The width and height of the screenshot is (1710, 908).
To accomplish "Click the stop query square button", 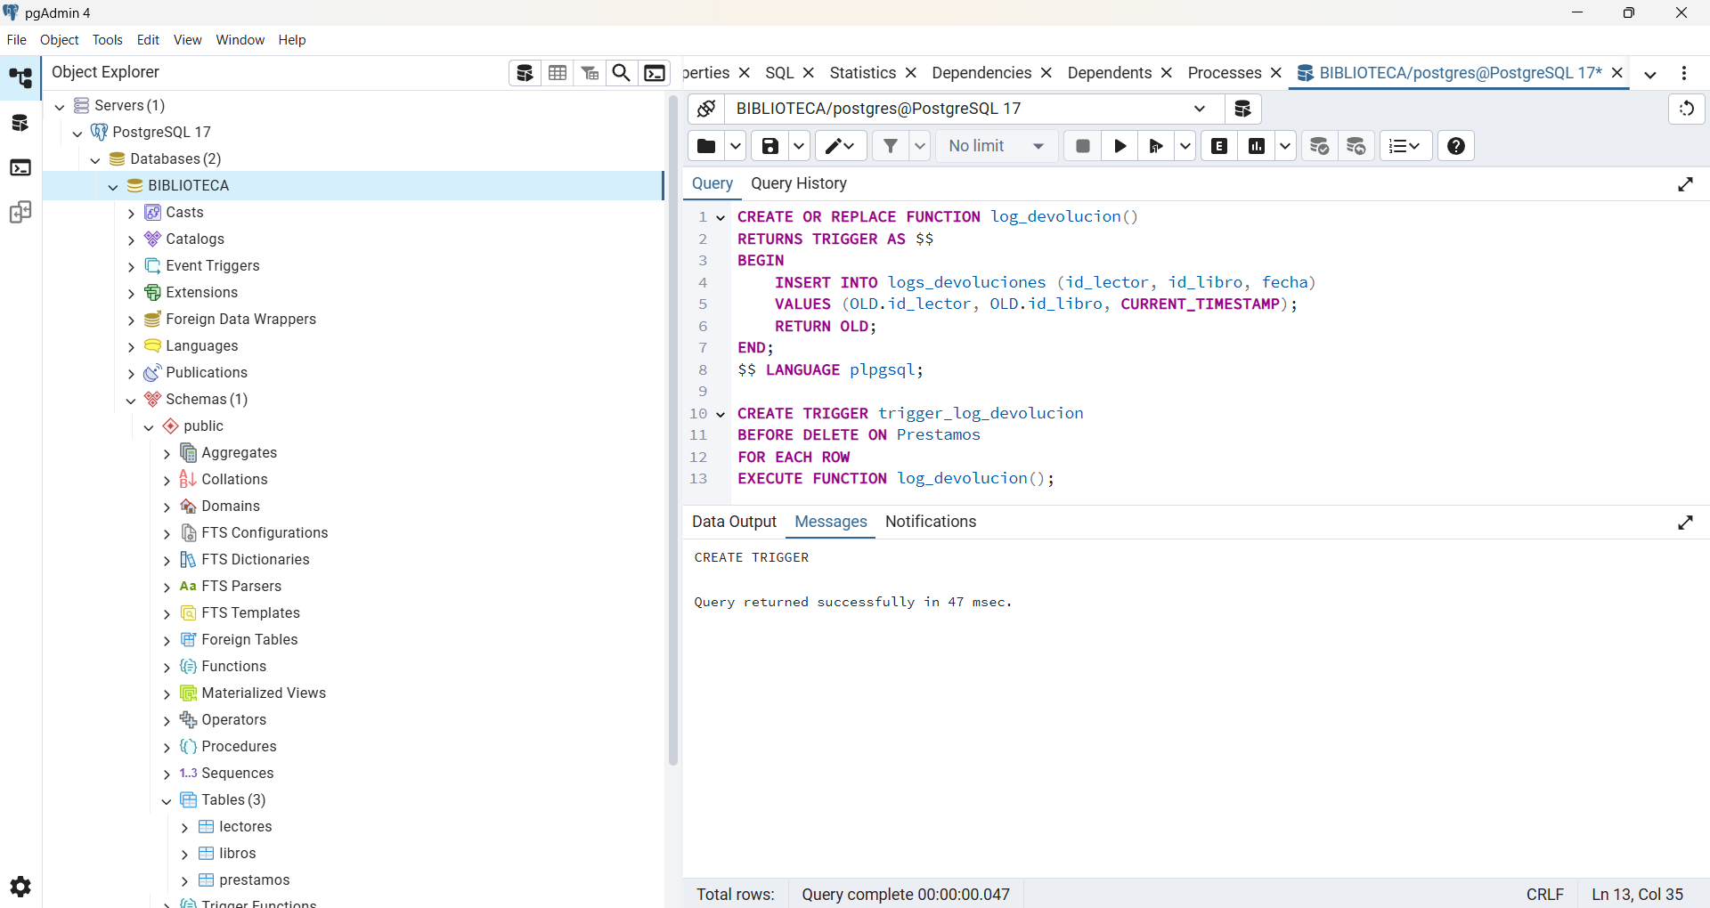I will [1083, 146].
